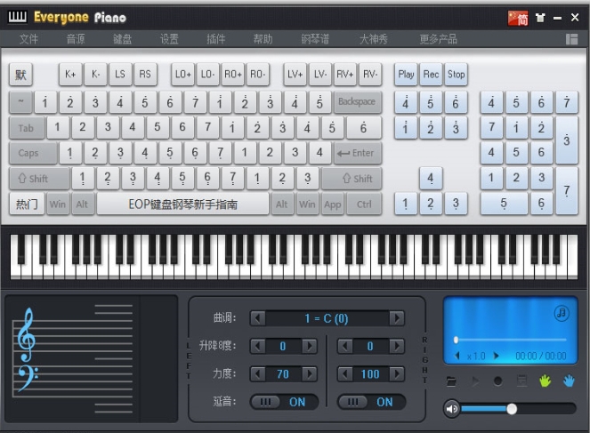Image resolution: width=590 pixels, height=433 pixels.
Task: Decrease left-hand 力度 70 value
Action: pyautogui.click(x=258, y=374)
